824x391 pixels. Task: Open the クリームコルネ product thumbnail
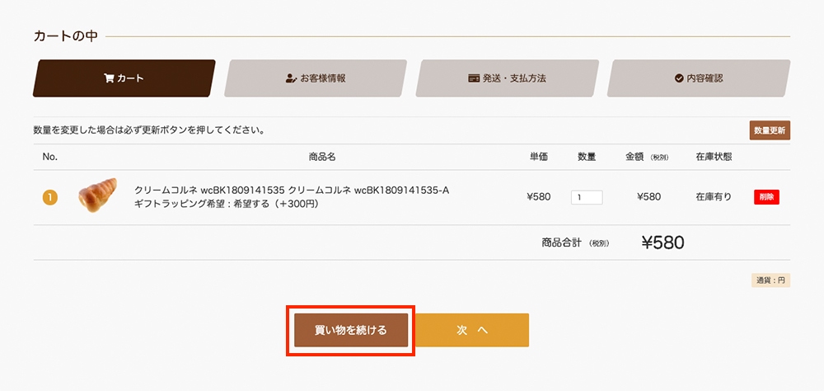coord(98,195)
